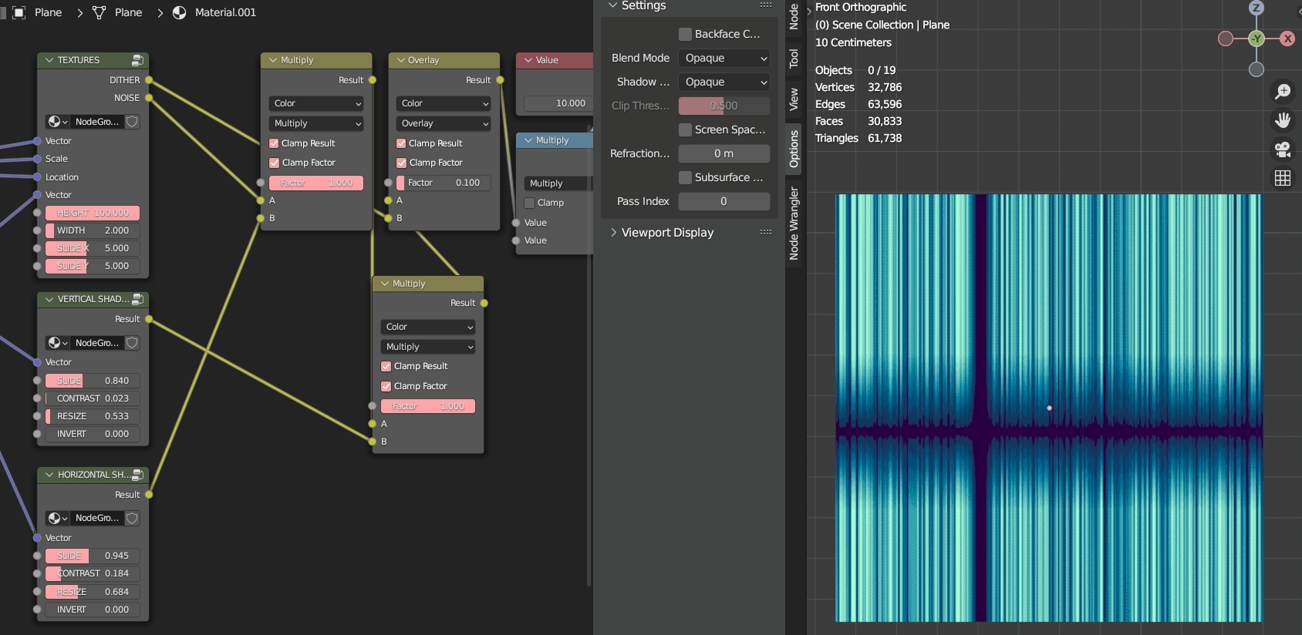The height and width of the screenshot is (635, 1302).
Task: Open node tree browser in HORIZONTAL SHADE node
Action: coord(58,518)
